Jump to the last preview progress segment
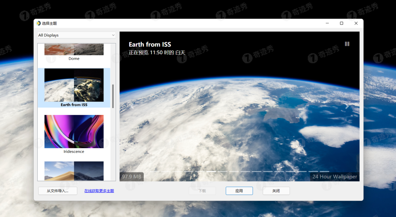 pos(324,171)
